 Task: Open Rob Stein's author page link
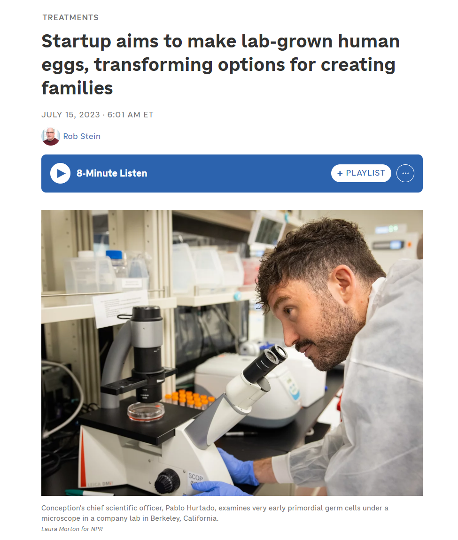[x=82, y=137]
